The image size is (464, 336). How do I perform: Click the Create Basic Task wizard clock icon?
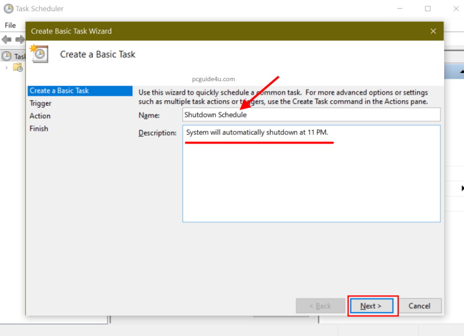40,54
